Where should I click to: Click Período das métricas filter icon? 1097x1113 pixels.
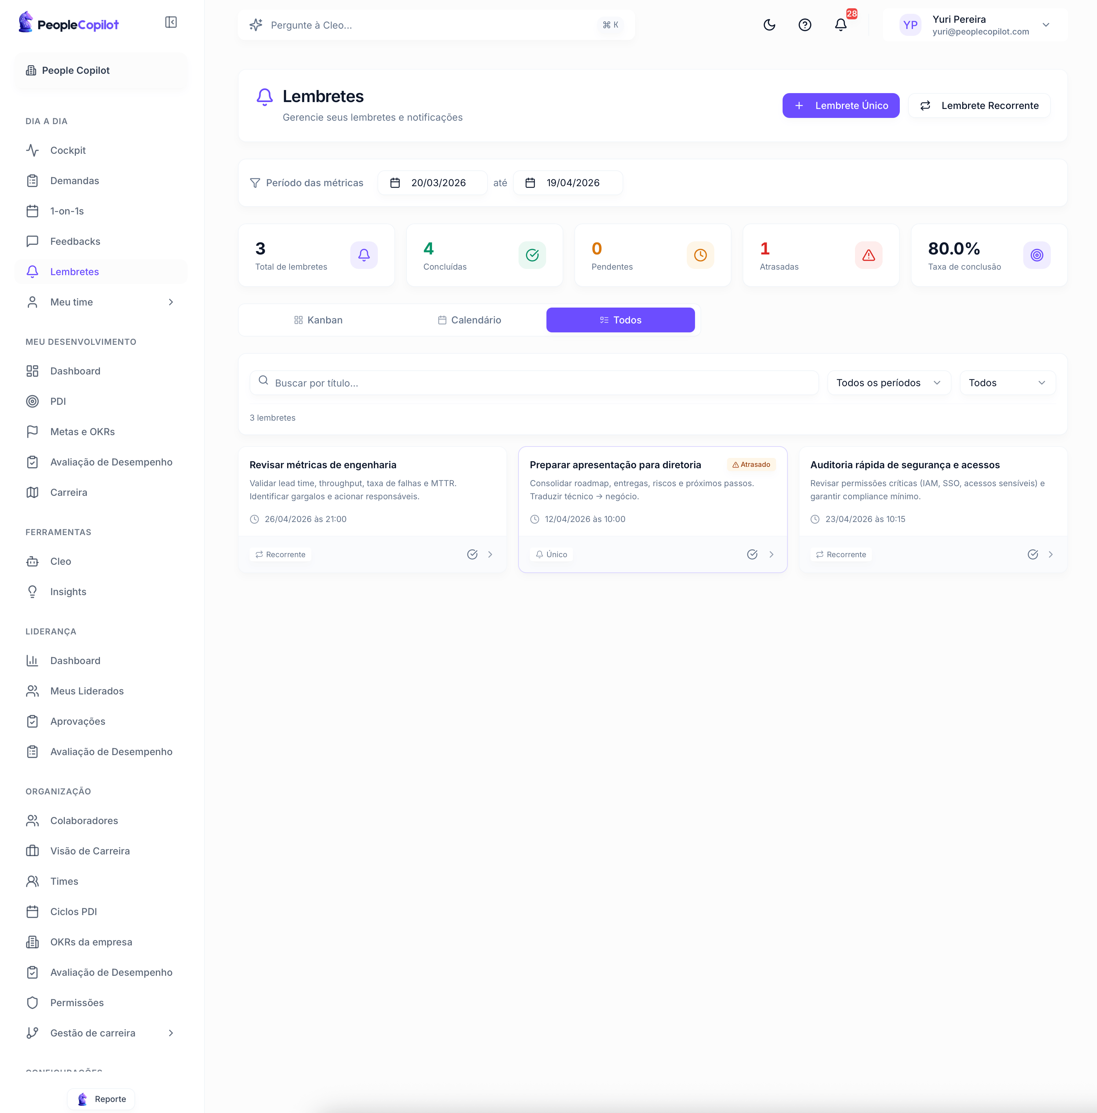click(255, 183)
